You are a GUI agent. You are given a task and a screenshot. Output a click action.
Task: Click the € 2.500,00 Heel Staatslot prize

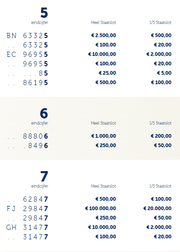point(103,35)
